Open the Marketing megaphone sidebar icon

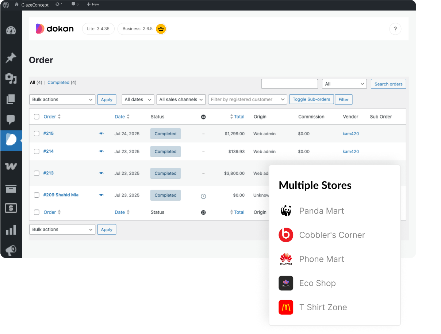(11, 250)
